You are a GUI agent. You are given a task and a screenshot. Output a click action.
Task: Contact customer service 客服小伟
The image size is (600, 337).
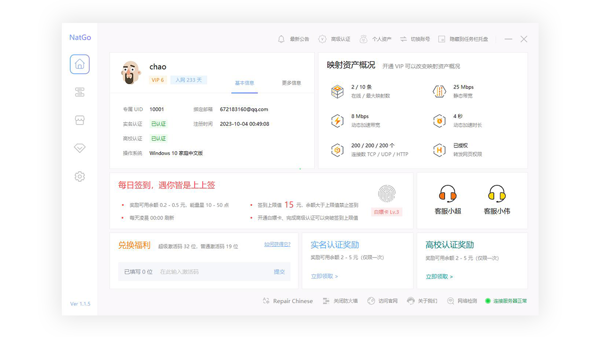click(496, 200)
